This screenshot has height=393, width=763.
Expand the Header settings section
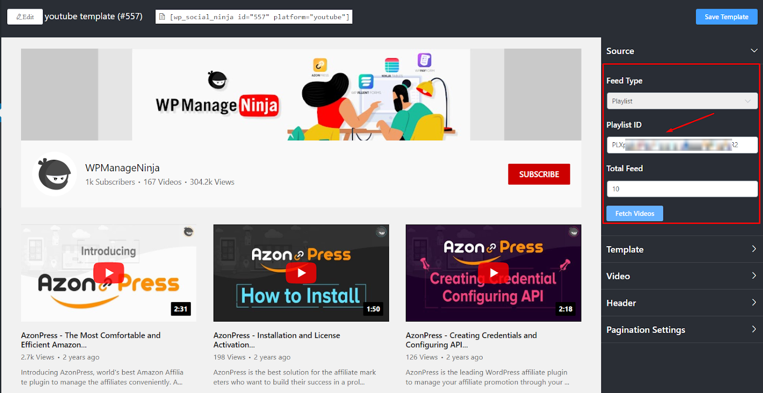coord(682,303)
